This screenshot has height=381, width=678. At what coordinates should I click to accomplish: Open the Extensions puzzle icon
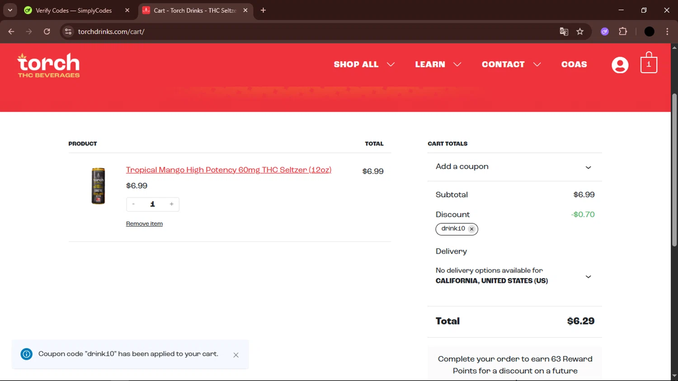623,32
